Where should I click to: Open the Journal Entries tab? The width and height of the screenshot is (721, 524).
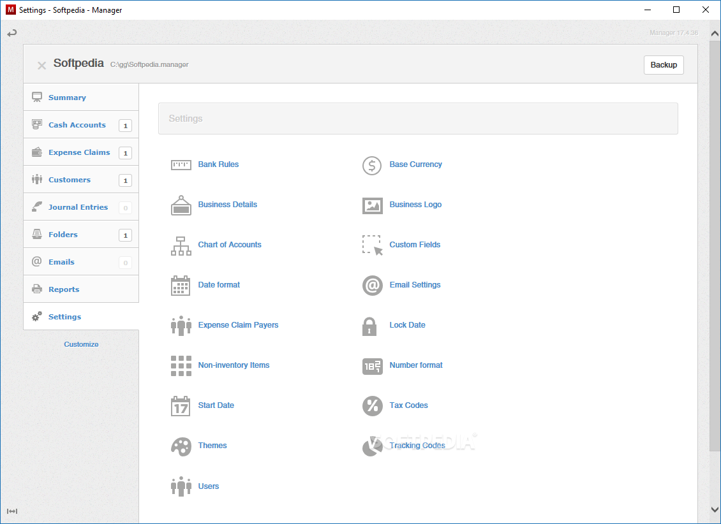point(81,207)
